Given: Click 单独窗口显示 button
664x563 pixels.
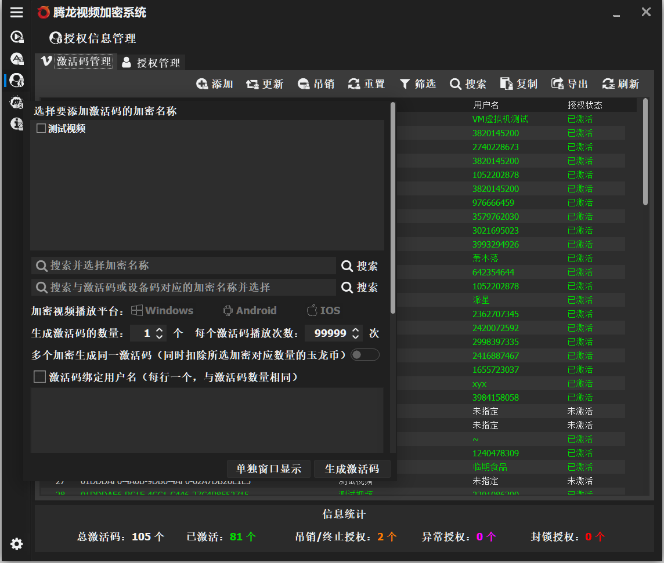Looking at the screenshot, I should (269, 468).
